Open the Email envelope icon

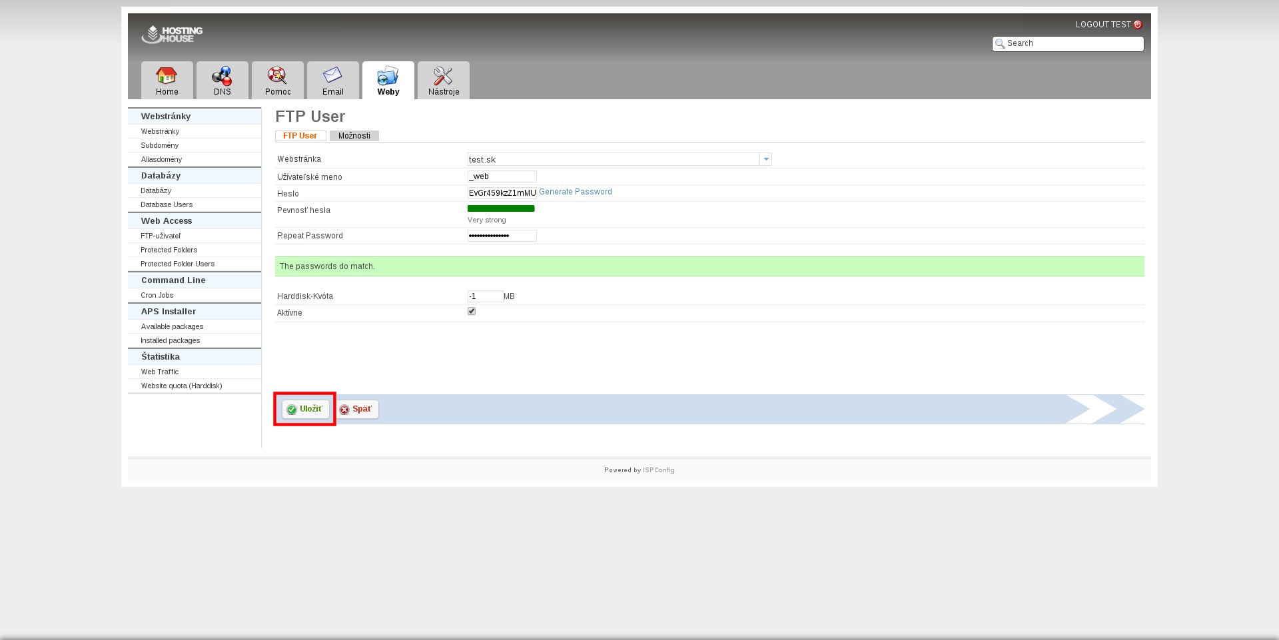coord(332,76)
